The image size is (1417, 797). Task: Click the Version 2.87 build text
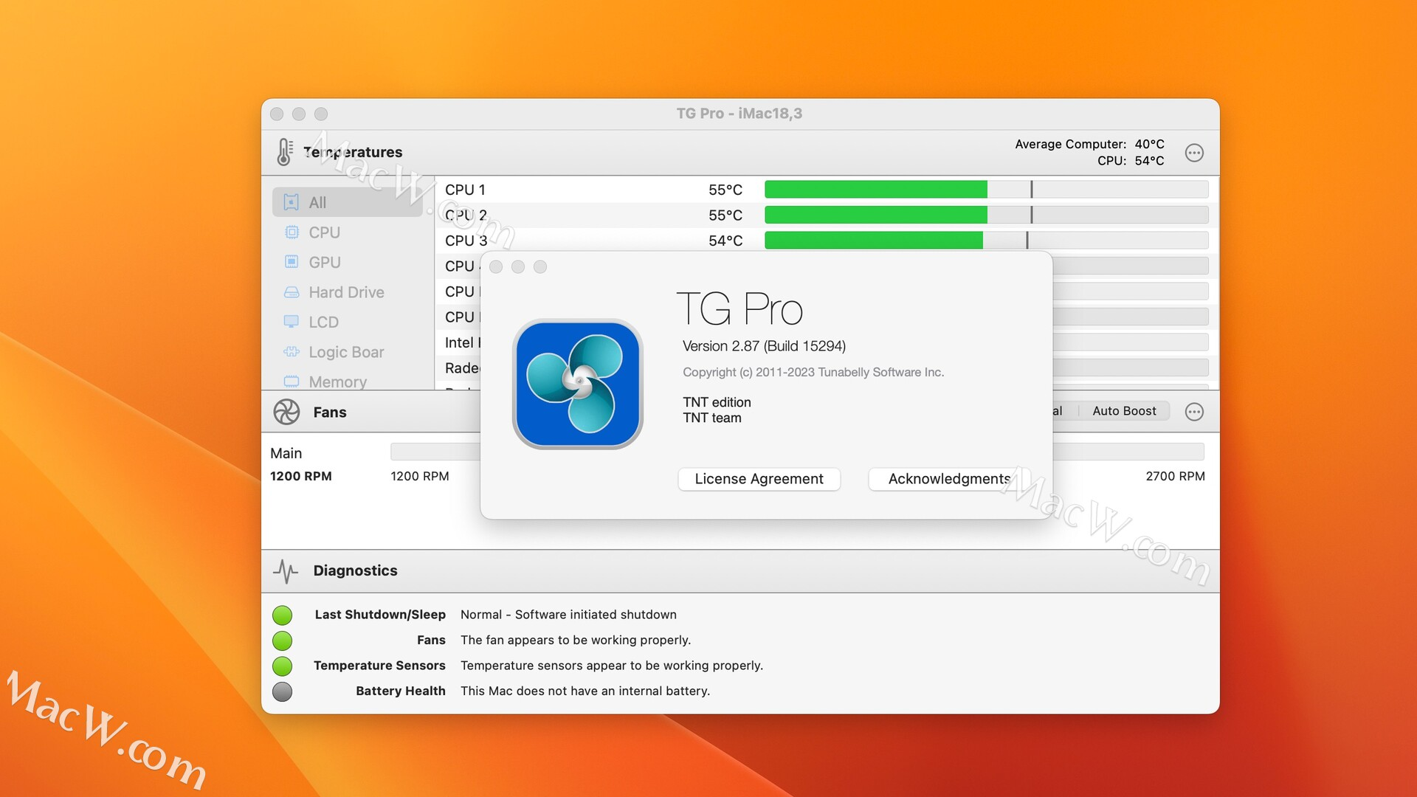(x=764, y=346)
